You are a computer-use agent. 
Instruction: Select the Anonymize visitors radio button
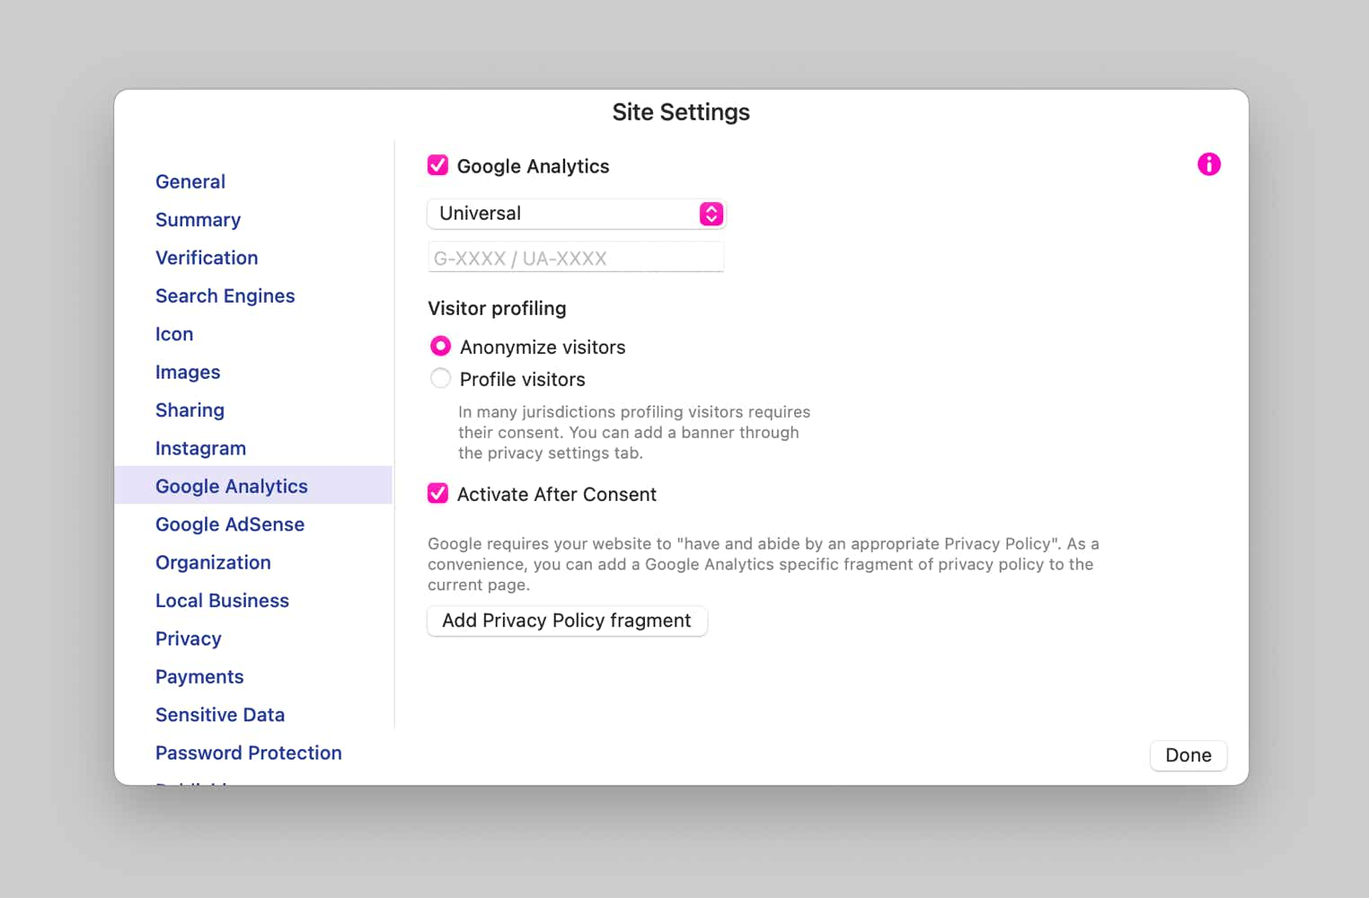tap(440, 346)
